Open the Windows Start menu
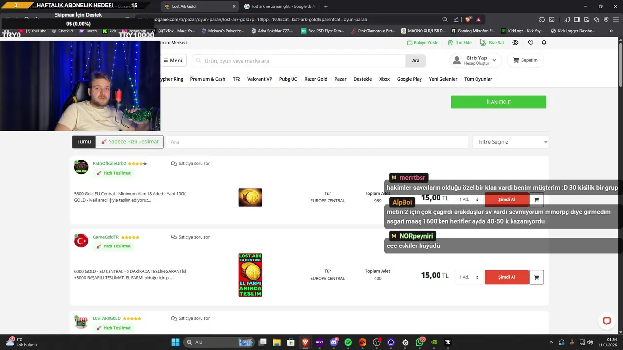623x350 pixels. click(x=175, y=342)
